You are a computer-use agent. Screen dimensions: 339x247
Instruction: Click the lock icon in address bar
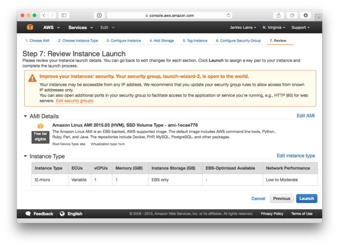[146, 15]
